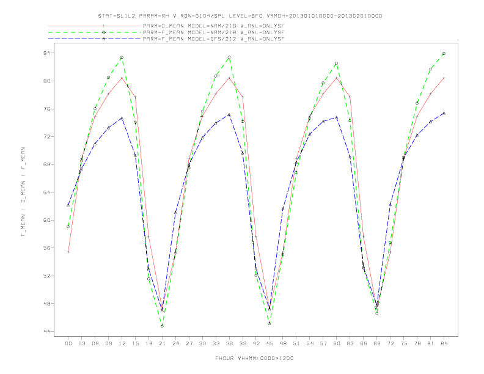Click x-axis forecast hour label 06
The height and width of the screenshot is (374, 484).
(95, 343)
